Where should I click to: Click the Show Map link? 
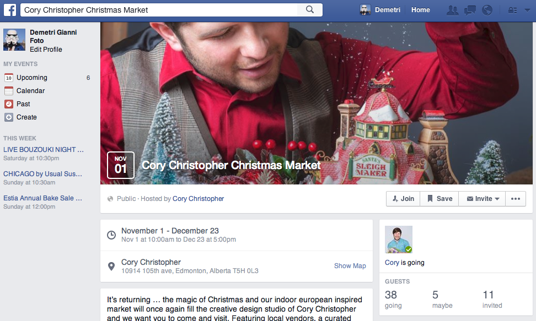pyautogui.click(x=350, y=266)
